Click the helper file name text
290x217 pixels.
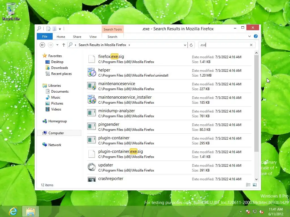coord(104,70)
